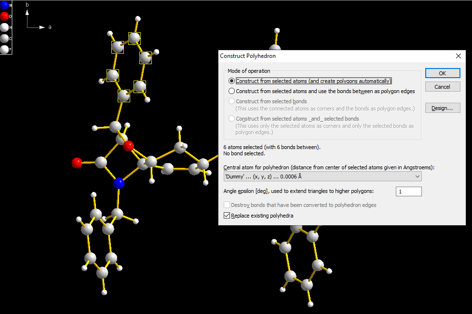This screenshot has width=472, height=314.
Task: Click the red oxygen color sphere in the legend
Action: tap(4, 16)
